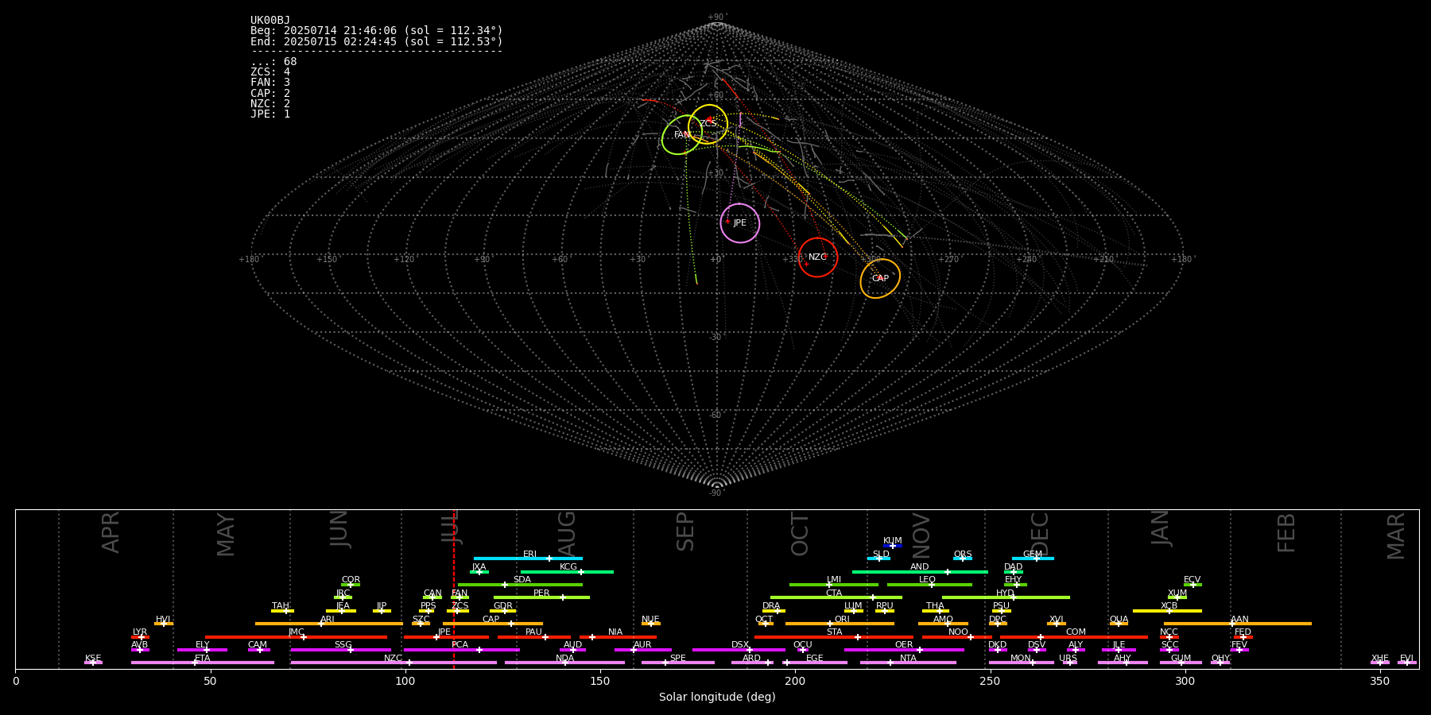Click the AND shower bar in the timeline
Screen dimensions: 1431x715
[x=920, y=572]
